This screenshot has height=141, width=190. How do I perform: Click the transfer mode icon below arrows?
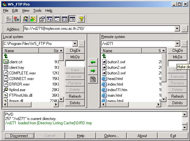[93, 79]
